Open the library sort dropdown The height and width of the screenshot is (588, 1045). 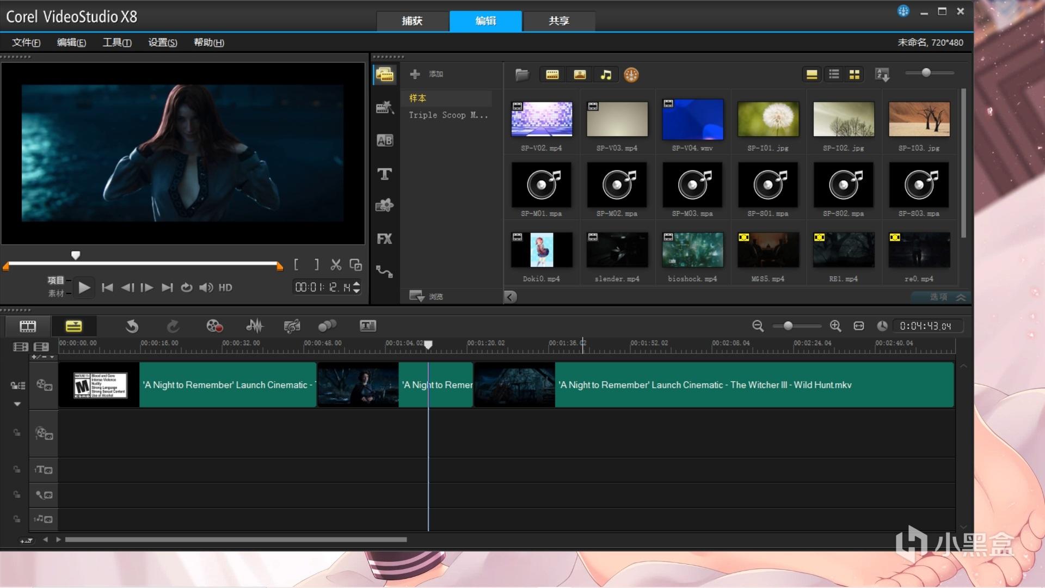click(882, 75)
